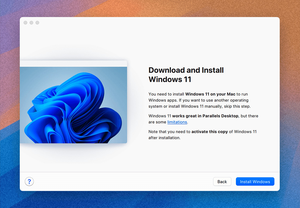Image resolution: width=300 pixels, height=208 pixels.
Task: Open help via the question mark button
Action: click(29, 181)
